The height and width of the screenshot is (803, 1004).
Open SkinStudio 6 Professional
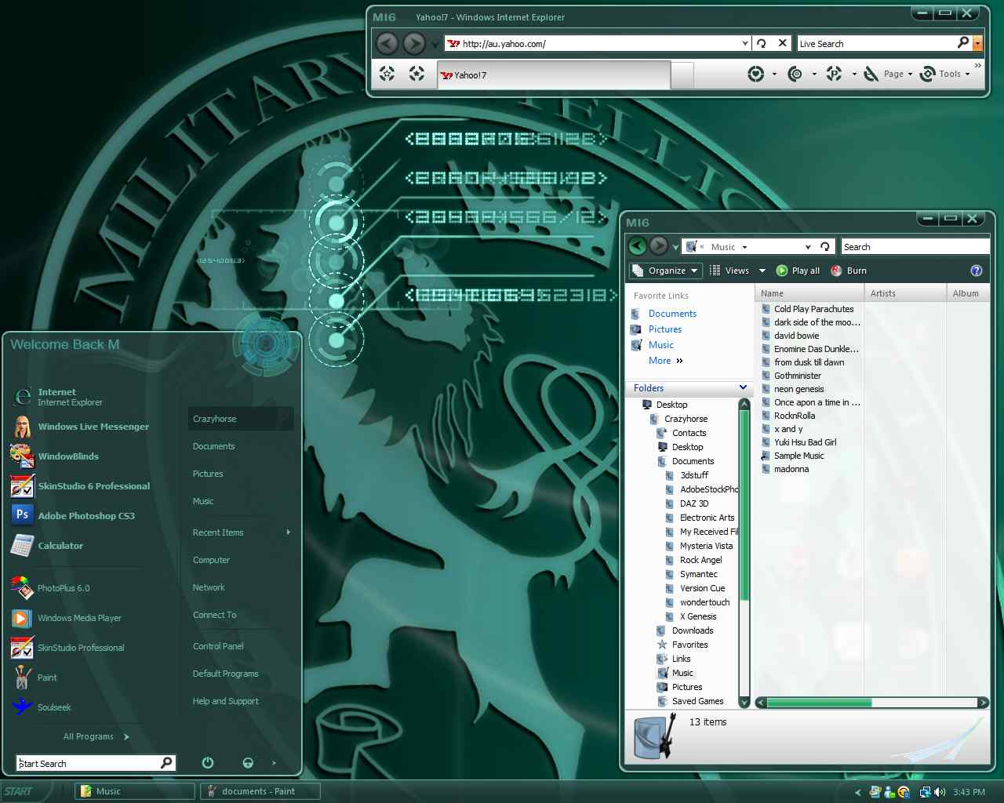coord(78,486)
